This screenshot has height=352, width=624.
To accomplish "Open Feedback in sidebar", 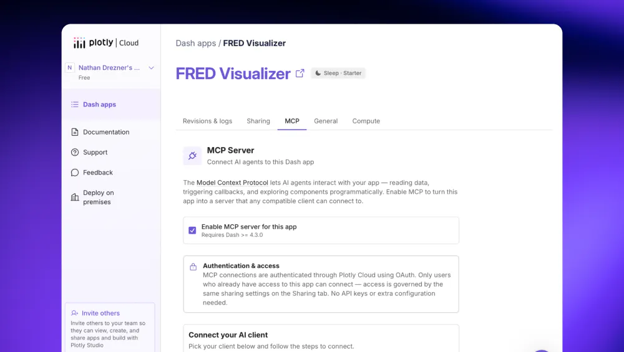I will (98, 173).
